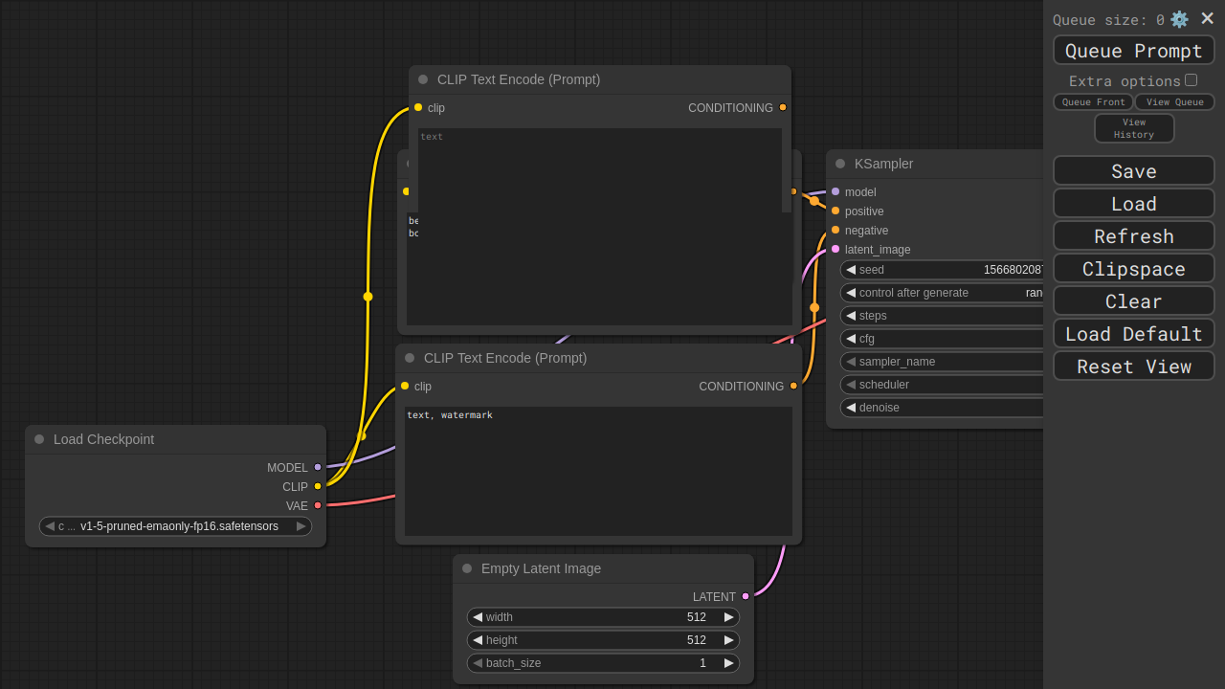Open the sampler_name dropdown in KSampler
The image size is (1225, 689).
point(943,362)
